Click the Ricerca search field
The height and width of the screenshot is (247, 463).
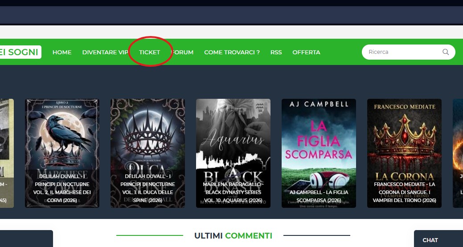click(408, 52)
